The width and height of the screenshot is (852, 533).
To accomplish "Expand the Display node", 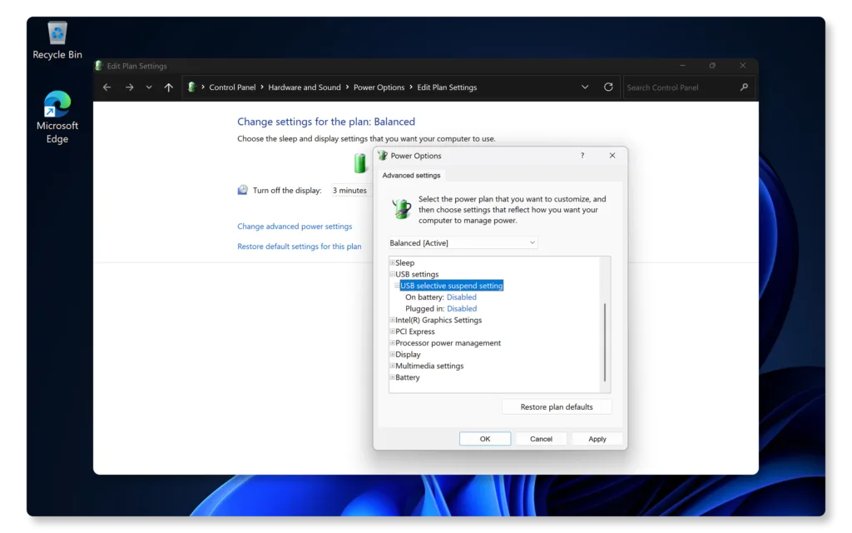I will pyautogui.click(x=393, y=354).
